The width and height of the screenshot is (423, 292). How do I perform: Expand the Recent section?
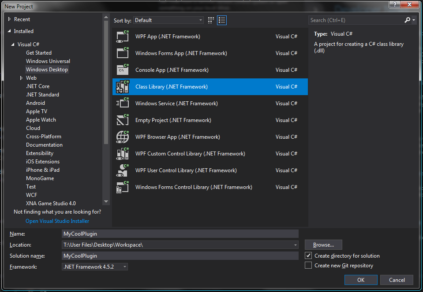coord(10,19)
